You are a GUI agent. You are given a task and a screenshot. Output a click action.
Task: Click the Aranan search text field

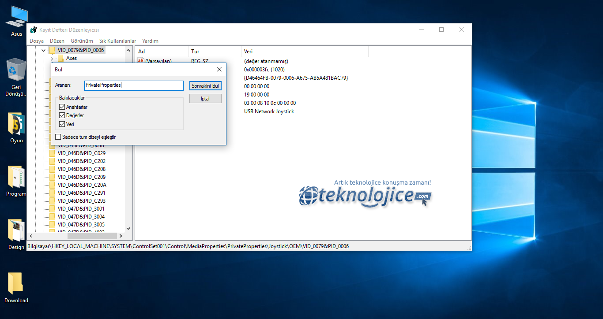point(134,85)
